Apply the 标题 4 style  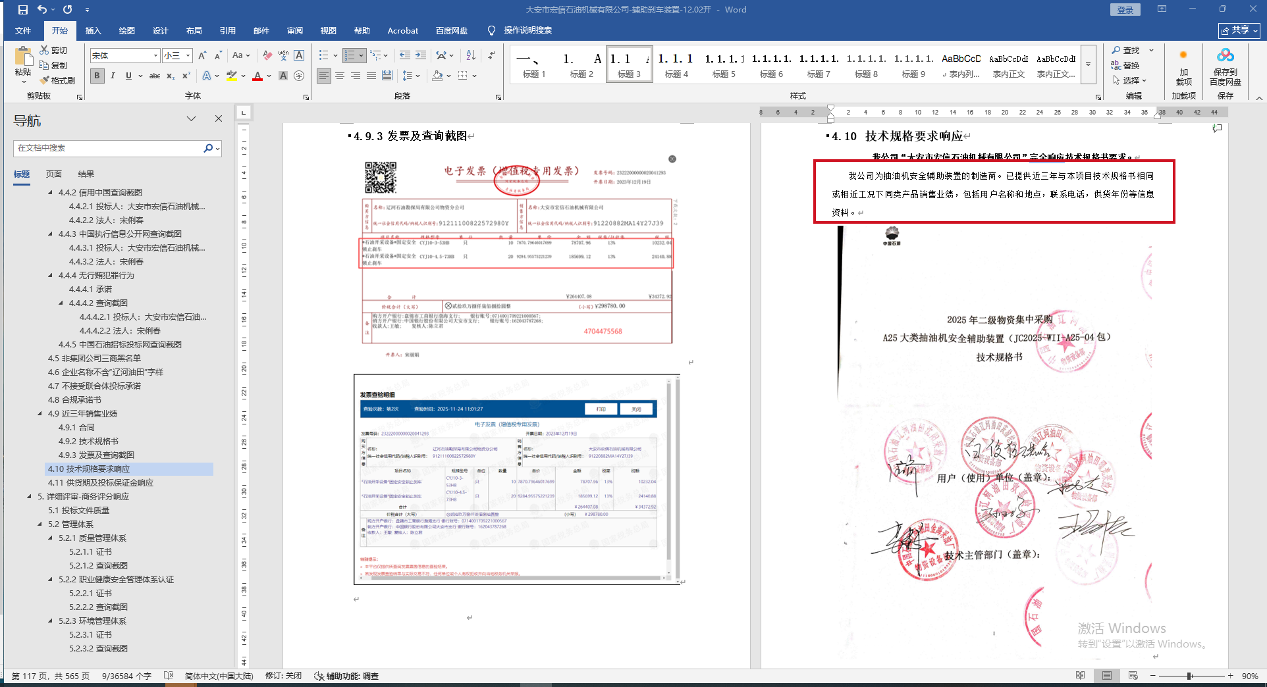pos(676,64)
